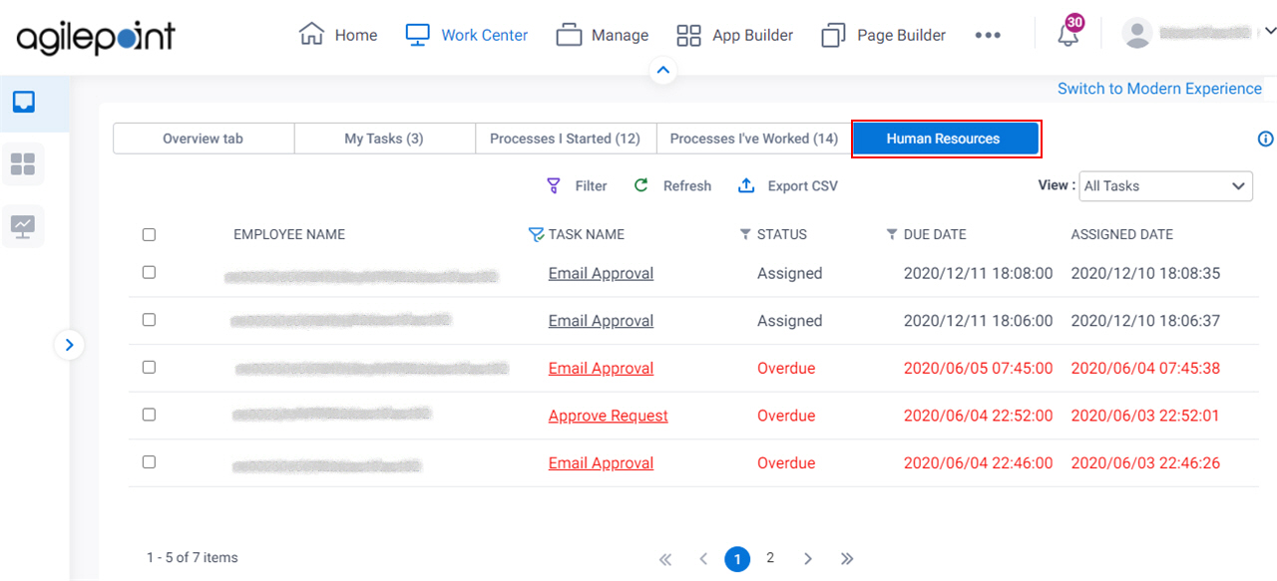Click the STATUS column header
1277x581 pixels.
click(782, 235)
